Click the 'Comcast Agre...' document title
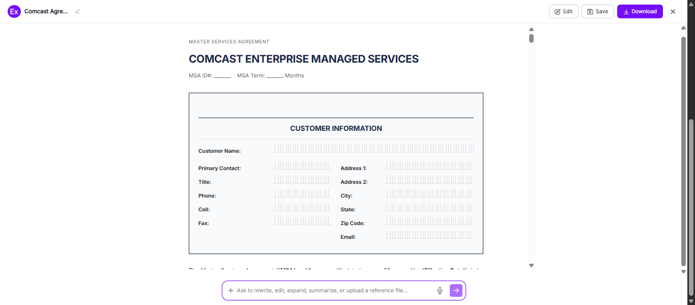Image resolution: width=695 pixels, height=305 pixels. [46, 11]
